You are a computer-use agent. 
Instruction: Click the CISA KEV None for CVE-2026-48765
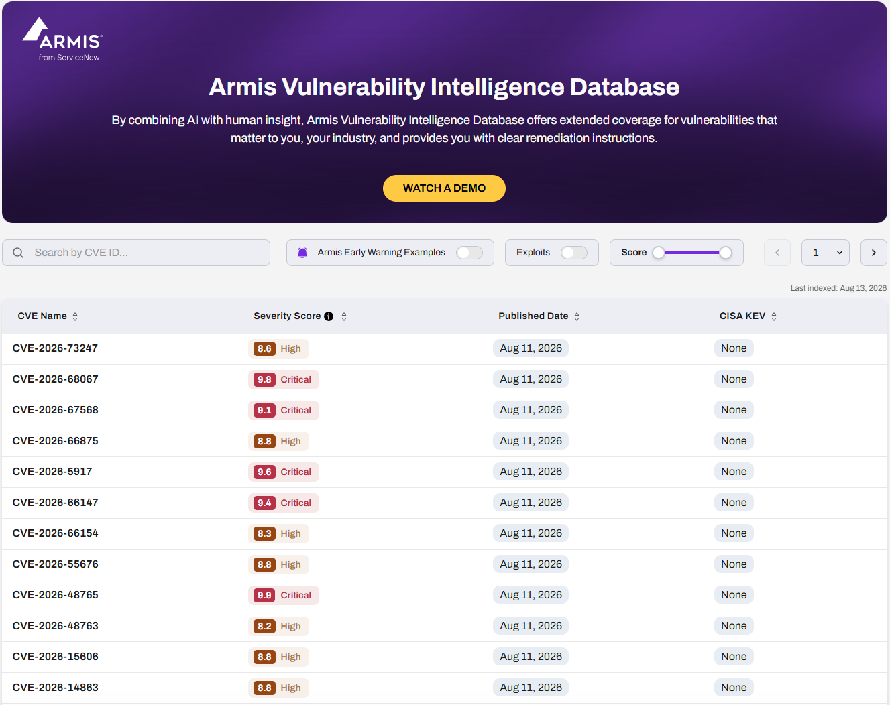pyautogui.click(x=734, y=595)
